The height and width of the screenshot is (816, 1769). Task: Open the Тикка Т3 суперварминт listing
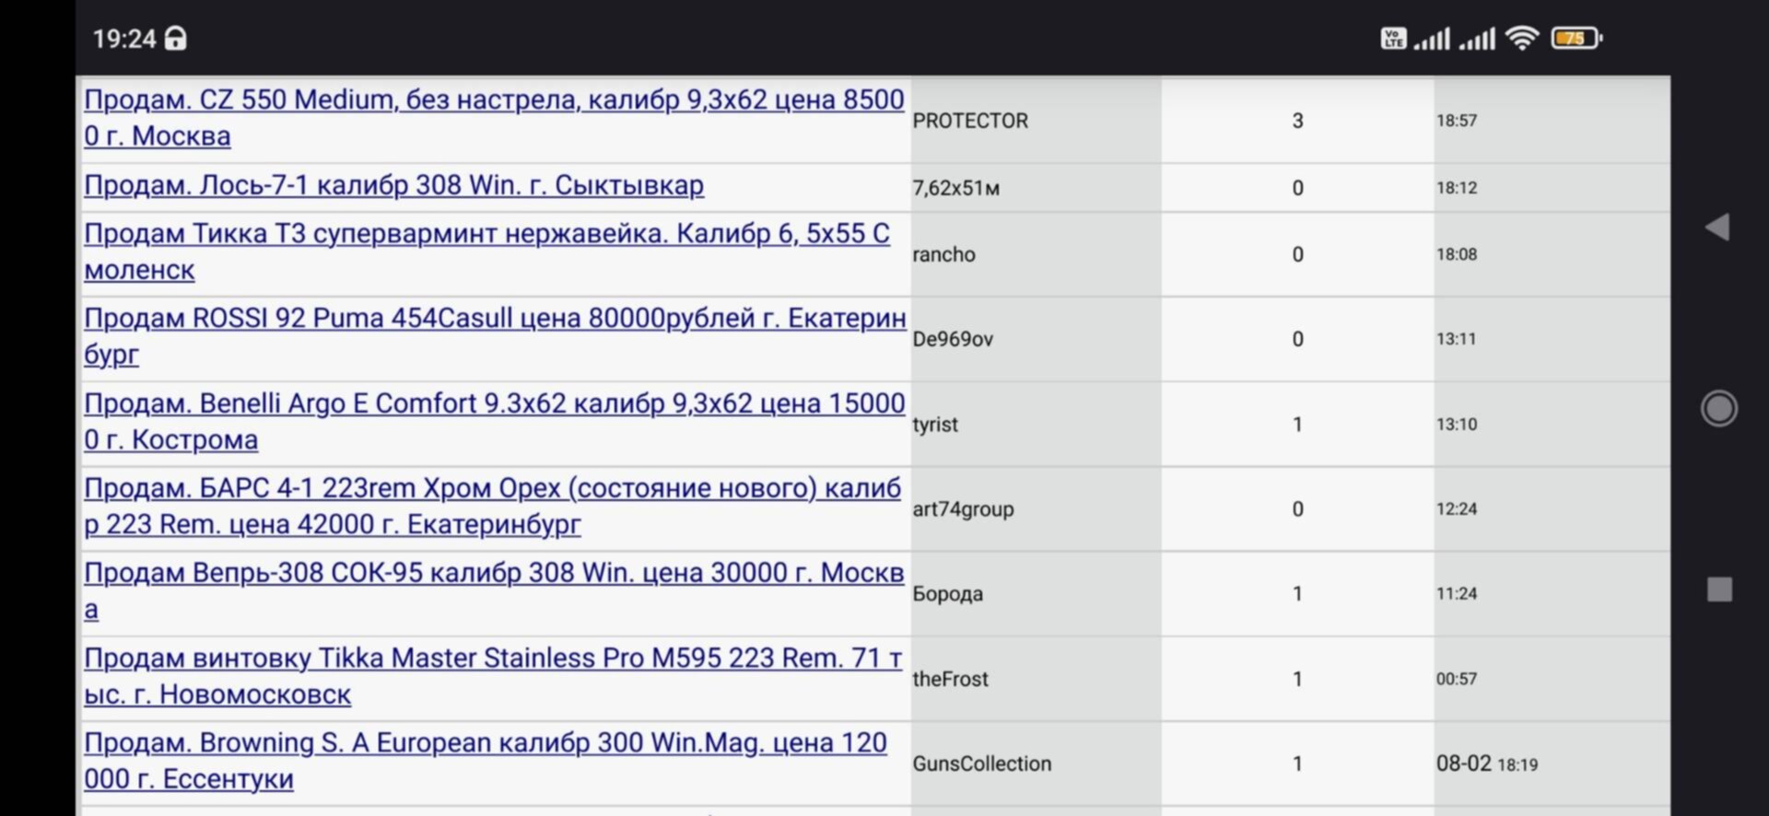tap(486, 251)
